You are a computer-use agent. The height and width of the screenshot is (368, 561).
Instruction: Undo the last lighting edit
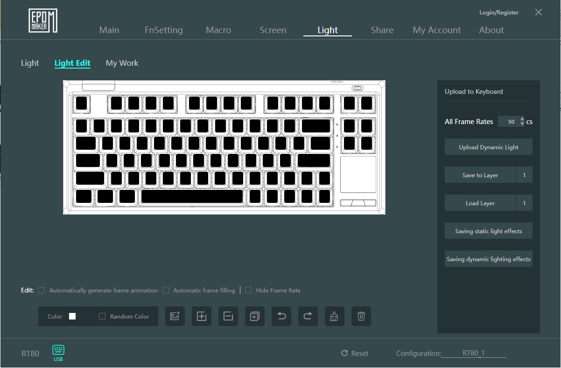(281, 316)
